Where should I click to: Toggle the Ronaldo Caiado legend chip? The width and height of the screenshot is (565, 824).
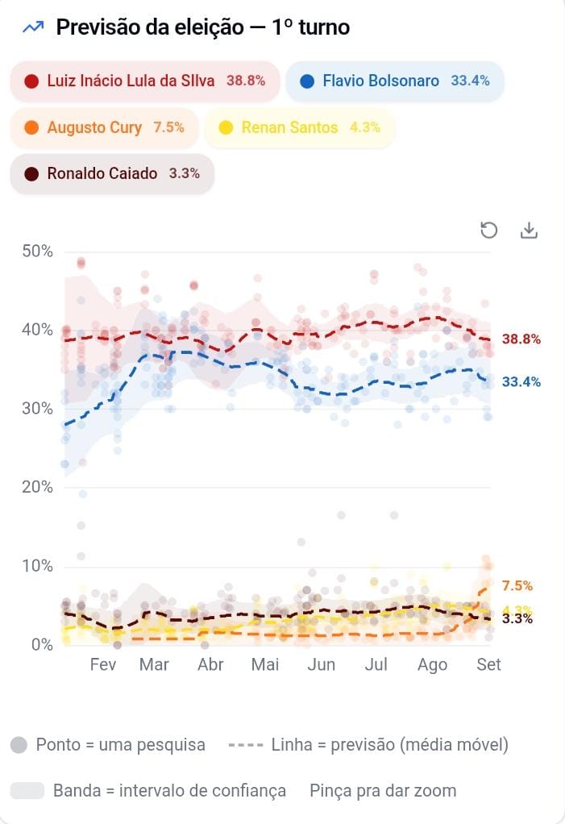(112, 173)
